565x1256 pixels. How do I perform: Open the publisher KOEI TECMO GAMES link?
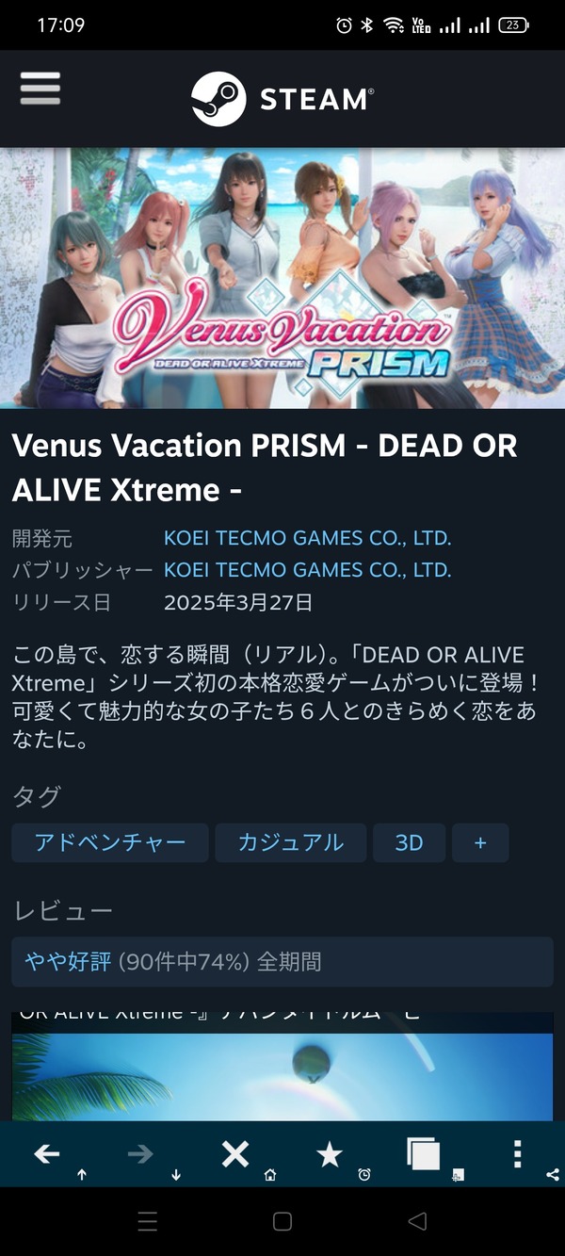[308, 569]
